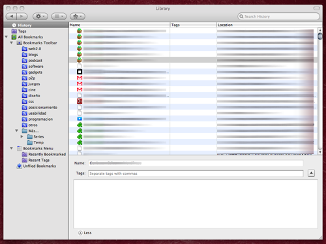Open All Bookmarks in the sidebar
The height and width of the screenshot is (244, 326).
click(x=30, y=37)
